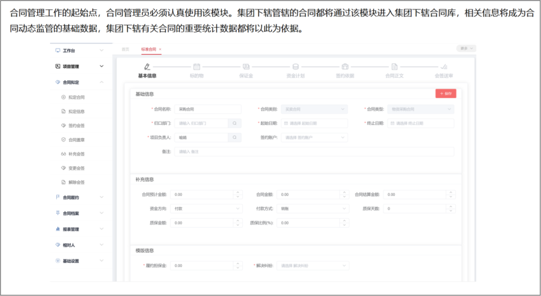Viewport: 541px width, 296px height.
Task: Click the 更多 button at top right
Action: [x=467, y=49]
